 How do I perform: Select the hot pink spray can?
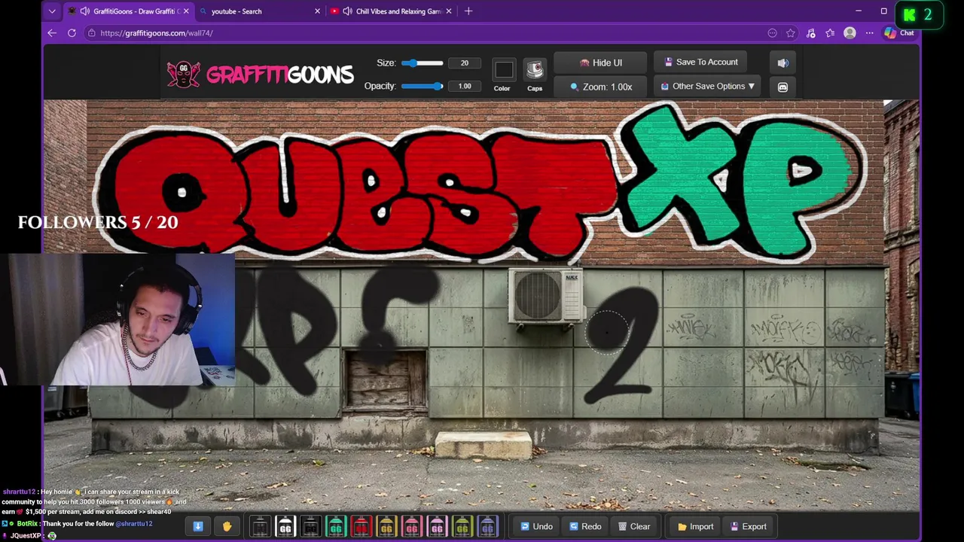[412, 526]
